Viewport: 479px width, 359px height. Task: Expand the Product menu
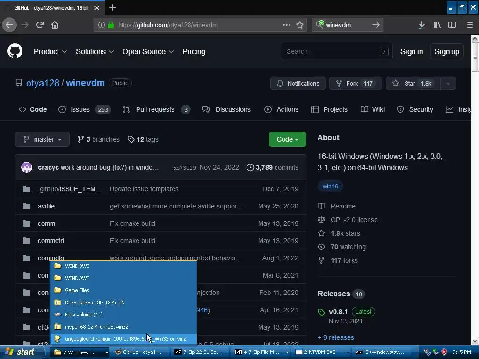50,51
